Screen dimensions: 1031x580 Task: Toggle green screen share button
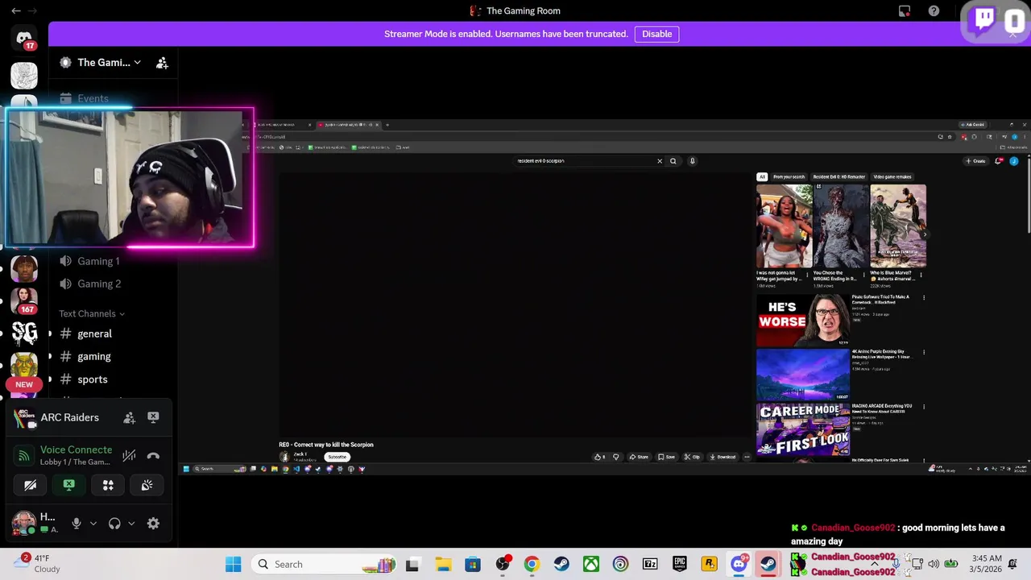[68, 485]
